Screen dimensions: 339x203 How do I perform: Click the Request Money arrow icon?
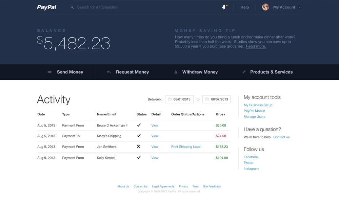point(108,72)
